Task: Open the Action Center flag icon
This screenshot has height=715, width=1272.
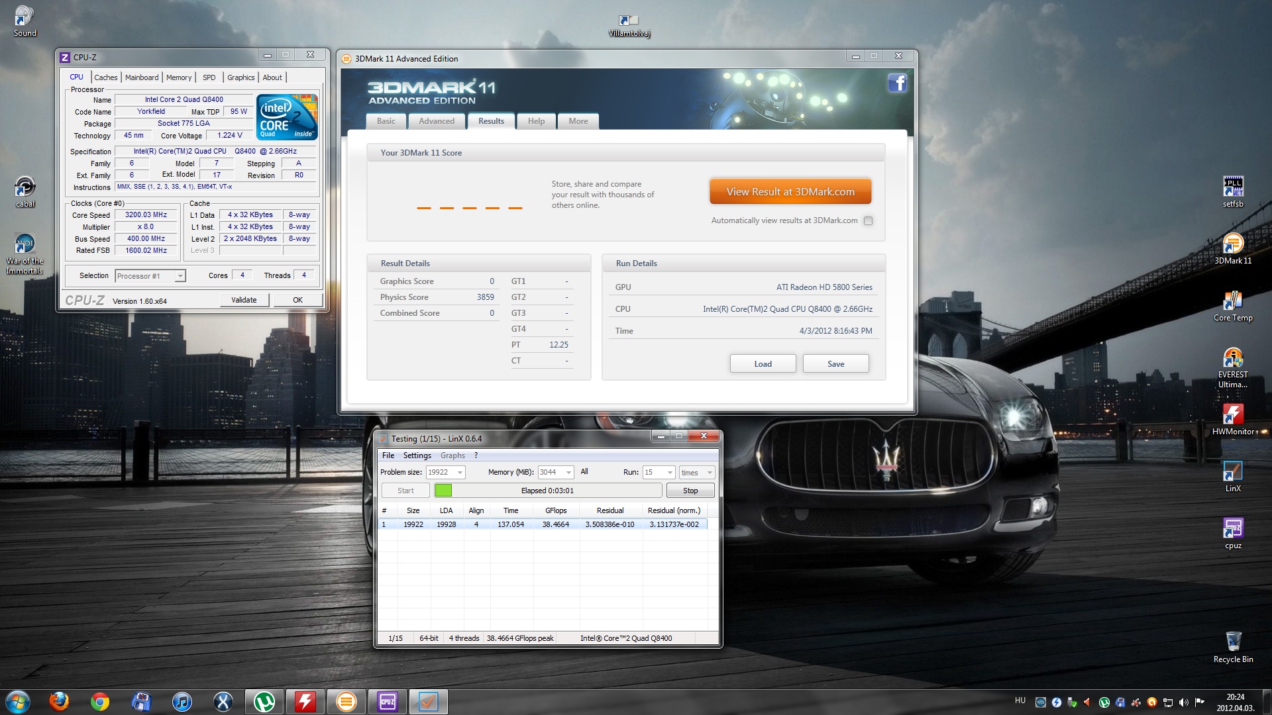Action: click(x=1199, y=702)
